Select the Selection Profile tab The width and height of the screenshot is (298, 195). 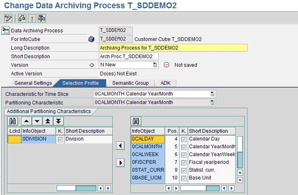tap(80, 83)
